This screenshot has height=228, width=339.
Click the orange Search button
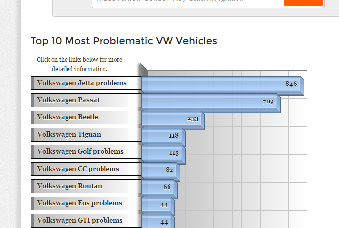[x=304, y=2]
